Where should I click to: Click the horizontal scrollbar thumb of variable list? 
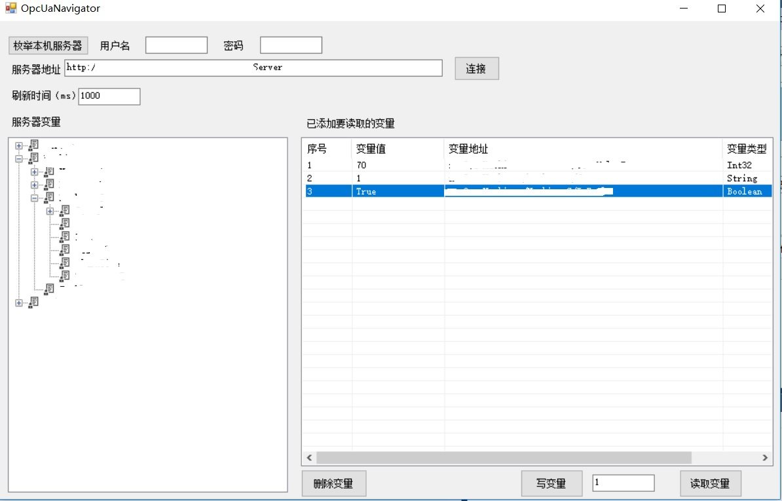pyautogui.click(x=503, y=458)
